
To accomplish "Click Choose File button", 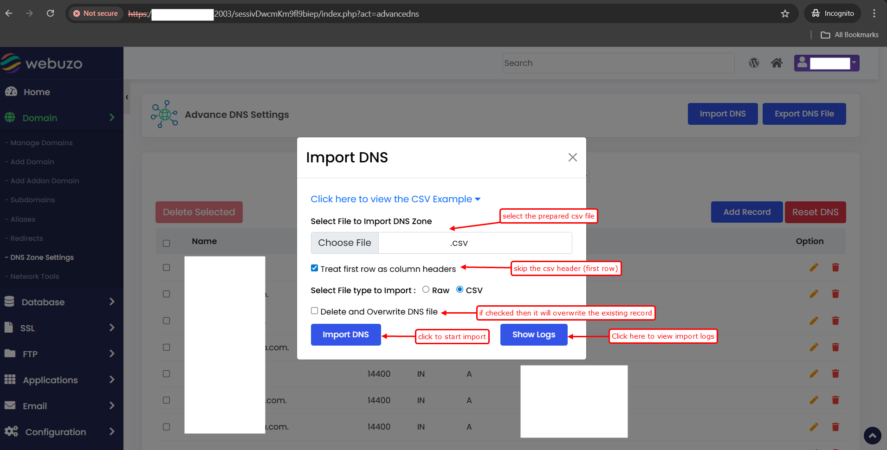I will click(x=345, y=243).
